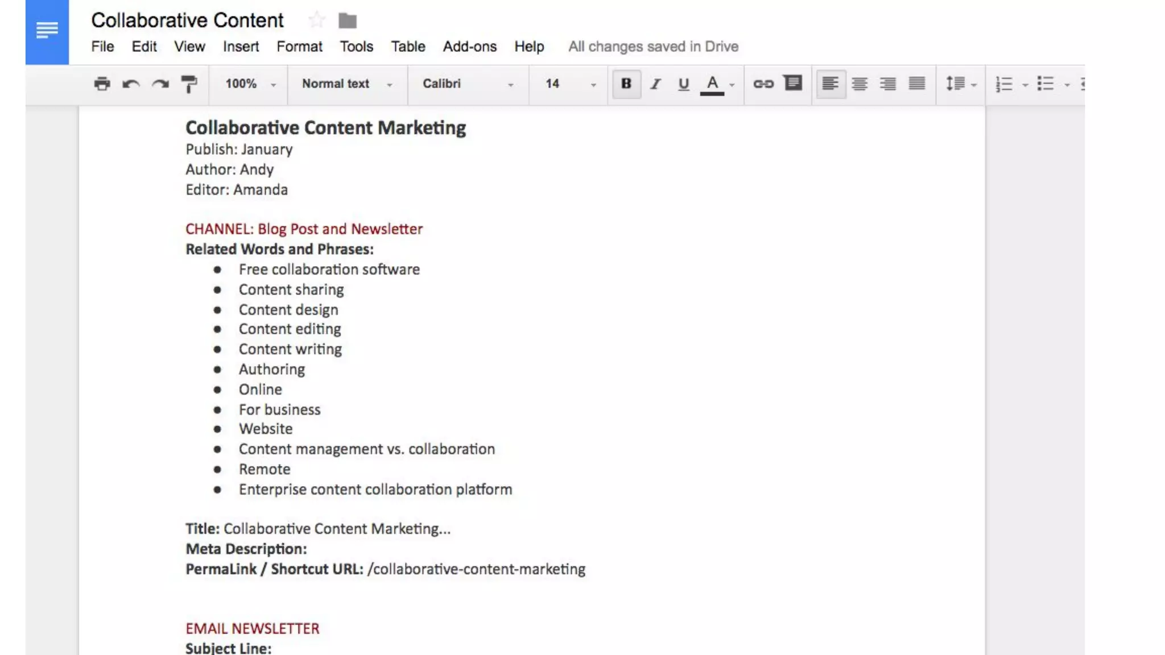
Task: Click the Docs home button
Action: click(x=47, y=31)
